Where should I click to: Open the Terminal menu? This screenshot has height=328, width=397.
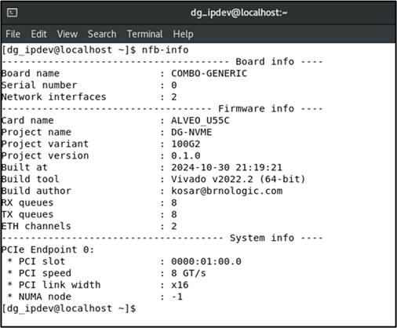[144, 34]
